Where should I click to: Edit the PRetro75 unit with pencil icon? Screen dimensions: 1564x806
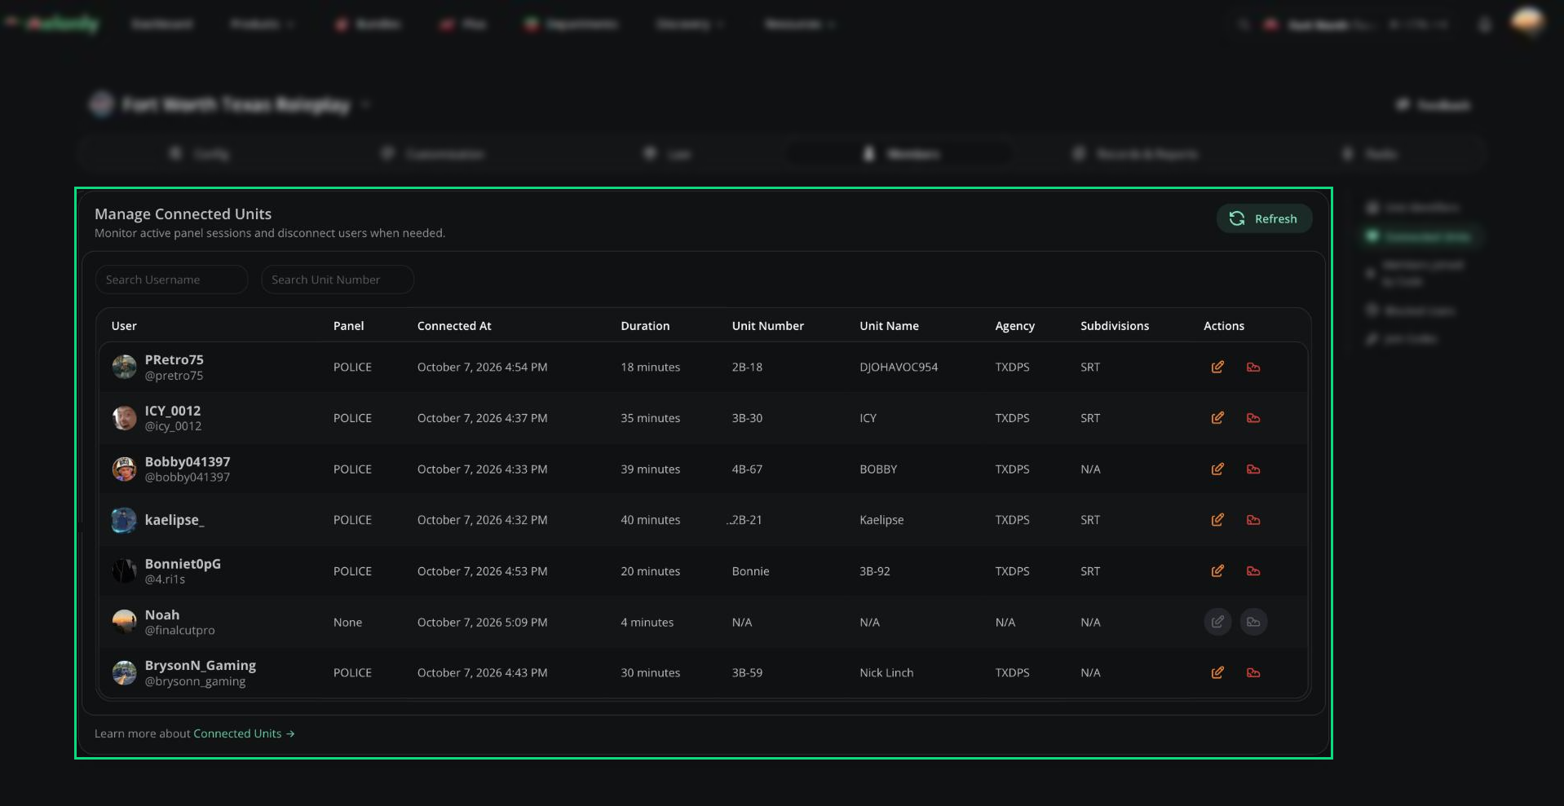pyautogui.click(x=1217, y=367)
